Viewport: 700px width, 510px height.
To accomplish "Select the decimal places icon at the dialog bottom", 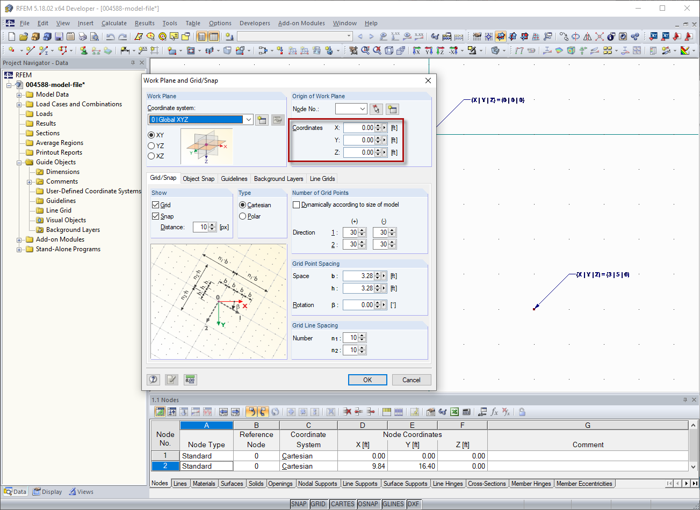I will [x=190, y=380].
